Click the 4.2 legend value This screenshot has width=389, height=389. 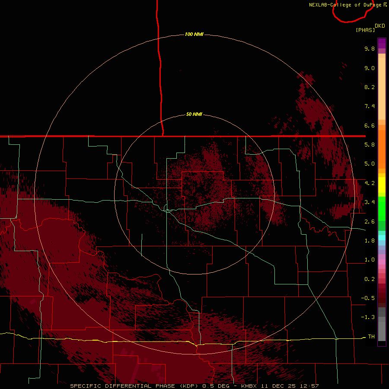tap(370, 183)
